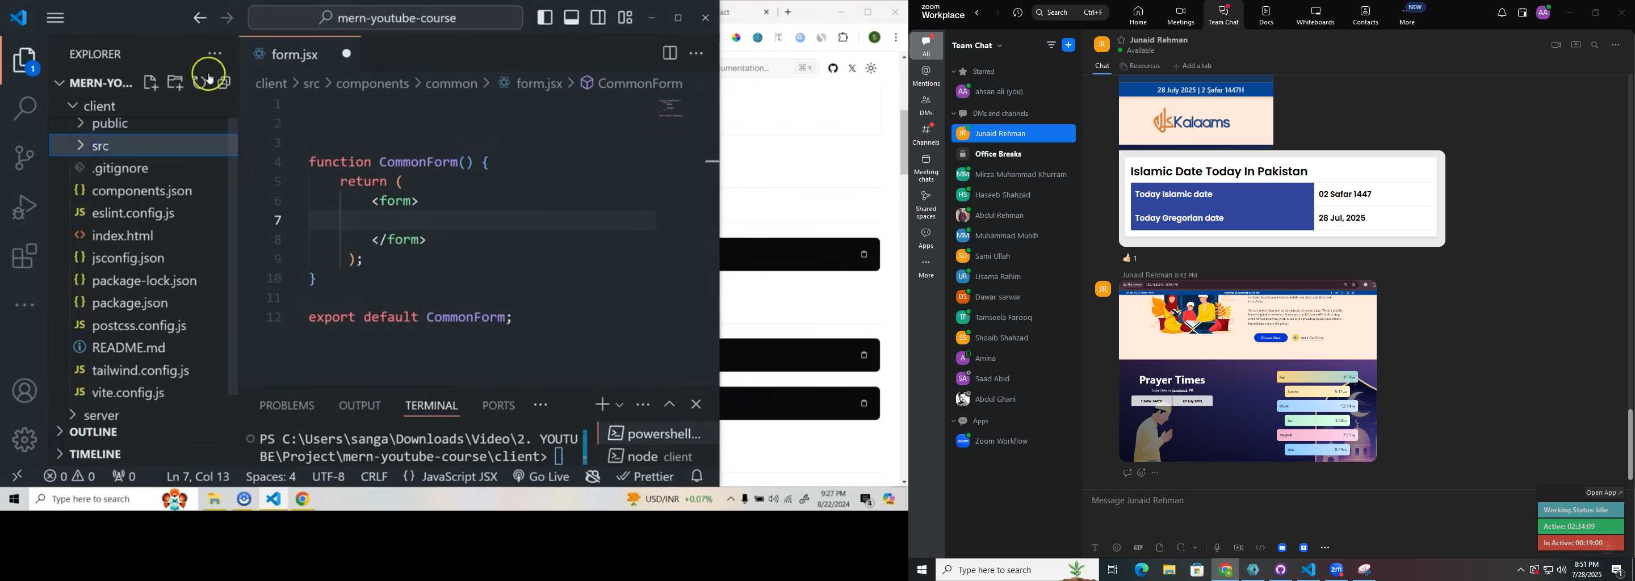The width and height of the screenshot is (1635, 581).
Task: Click GIF button in message toolbar
Action: [1138, 548]
